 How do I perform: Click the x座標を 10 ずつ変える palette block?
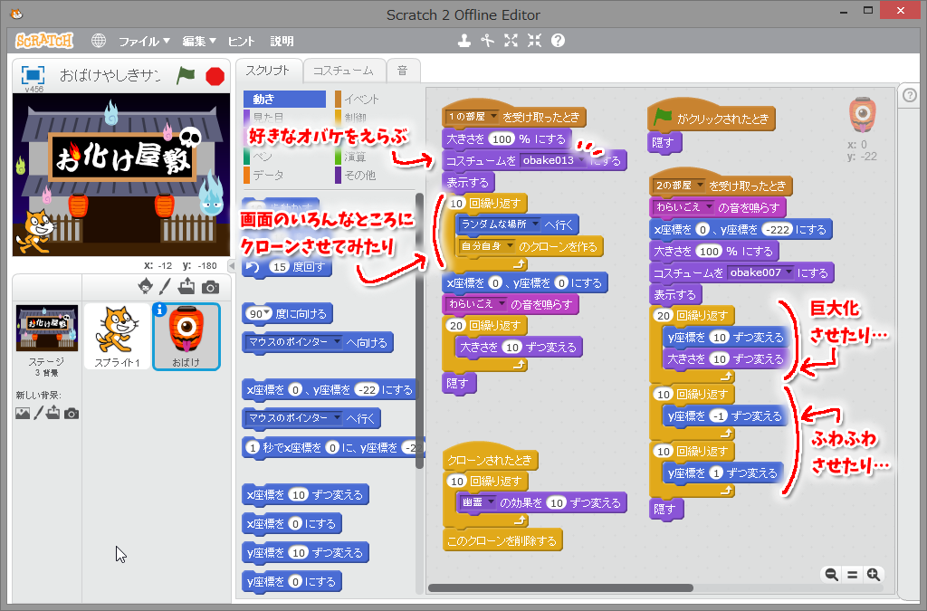click(x=305, y=494)
